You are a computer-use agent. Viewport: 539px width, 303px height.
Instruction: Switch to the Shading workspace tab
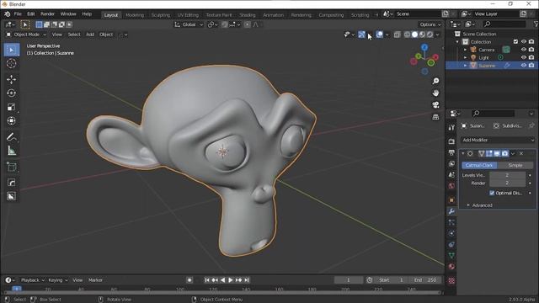click(248, 15)
